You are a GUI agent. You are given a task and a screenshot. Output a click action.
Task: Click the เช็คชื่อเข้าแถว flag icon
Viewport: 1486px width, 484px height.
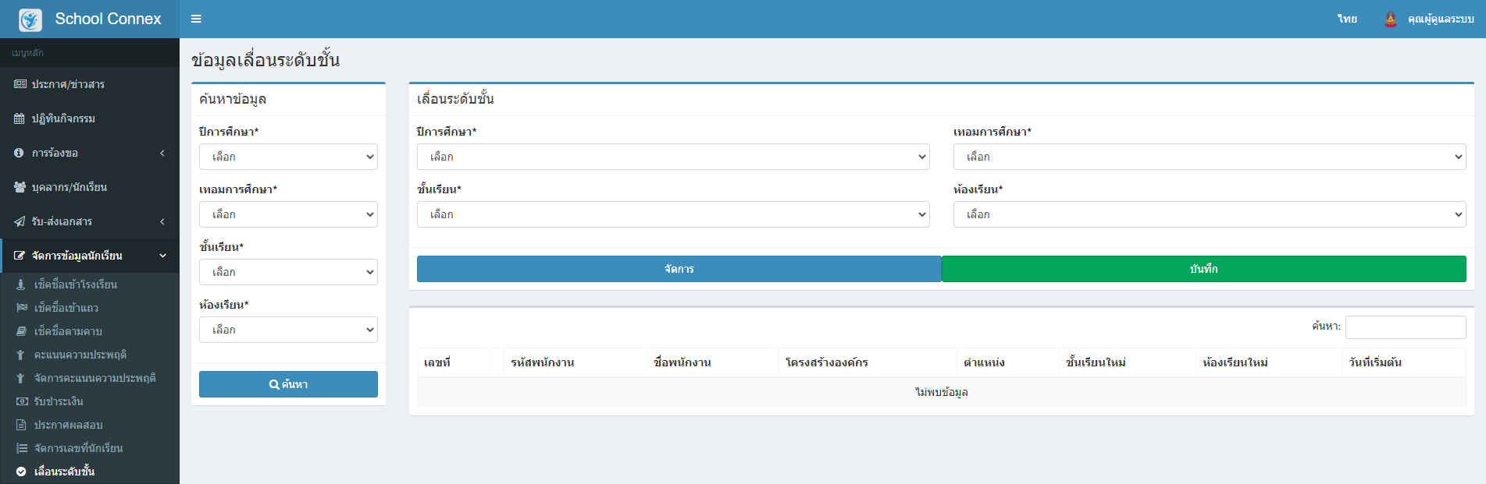[22, 308]
